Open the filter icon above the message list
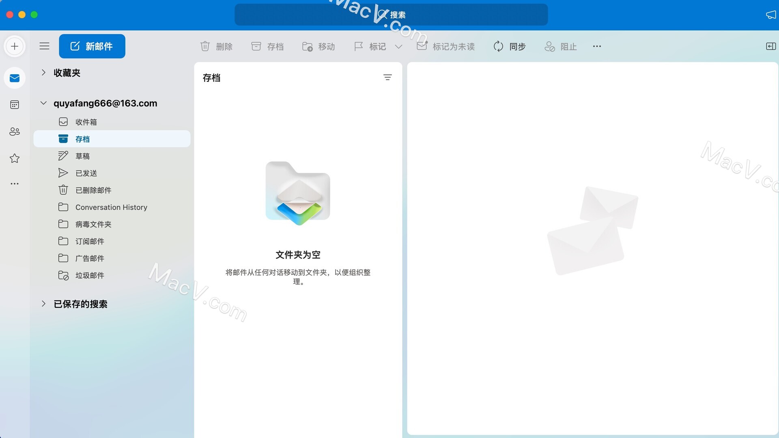The height and width of the screenshot is (438, 779). (387, 77)
